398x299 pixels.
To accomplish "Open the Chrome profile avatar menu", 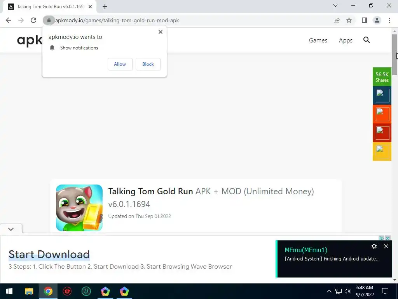I will coord(377,20).
